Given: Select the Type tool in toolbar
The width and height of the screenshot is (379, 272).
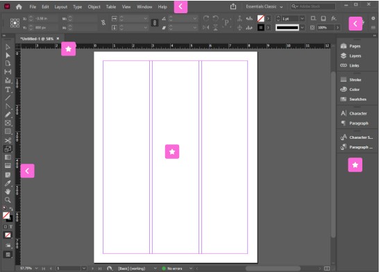Looking at the screenshot, I should [x=8, y=90].
